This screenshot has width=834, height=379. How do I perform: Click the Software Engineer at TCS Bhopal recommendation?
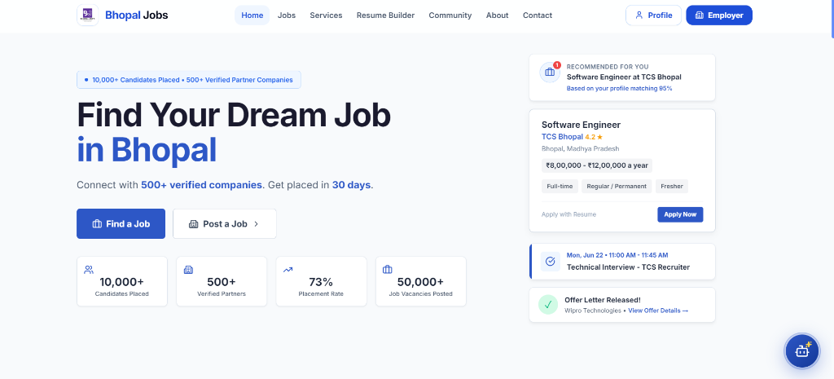(x=624, y=77)
